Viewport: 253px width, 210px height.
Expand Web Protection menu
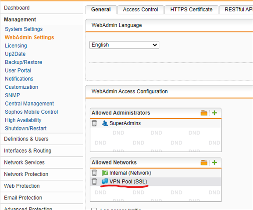[x=22, y=186]
